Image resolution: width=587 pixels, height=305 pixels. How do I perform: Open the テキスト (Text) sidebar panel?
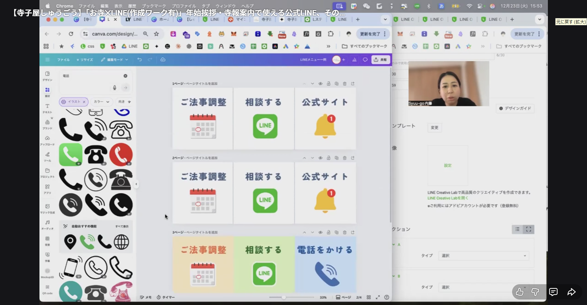[x=47, y=108]
